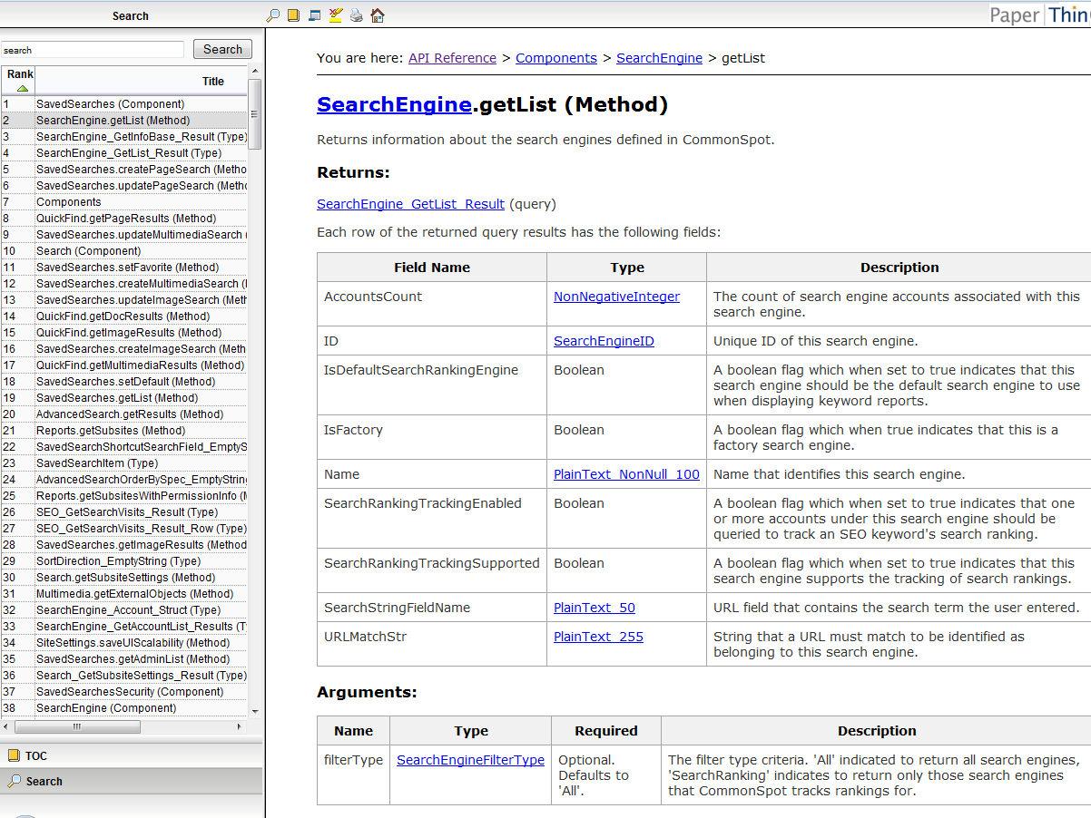
Task: Select result SearchEngine_GetInfoBase_Result (Type)
Action: point(123,137)
